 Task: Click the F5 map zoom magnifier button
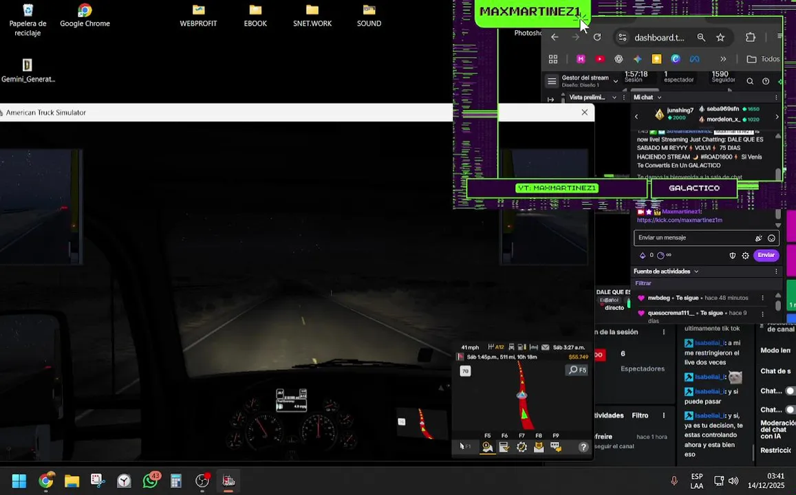tap(577, 370)
